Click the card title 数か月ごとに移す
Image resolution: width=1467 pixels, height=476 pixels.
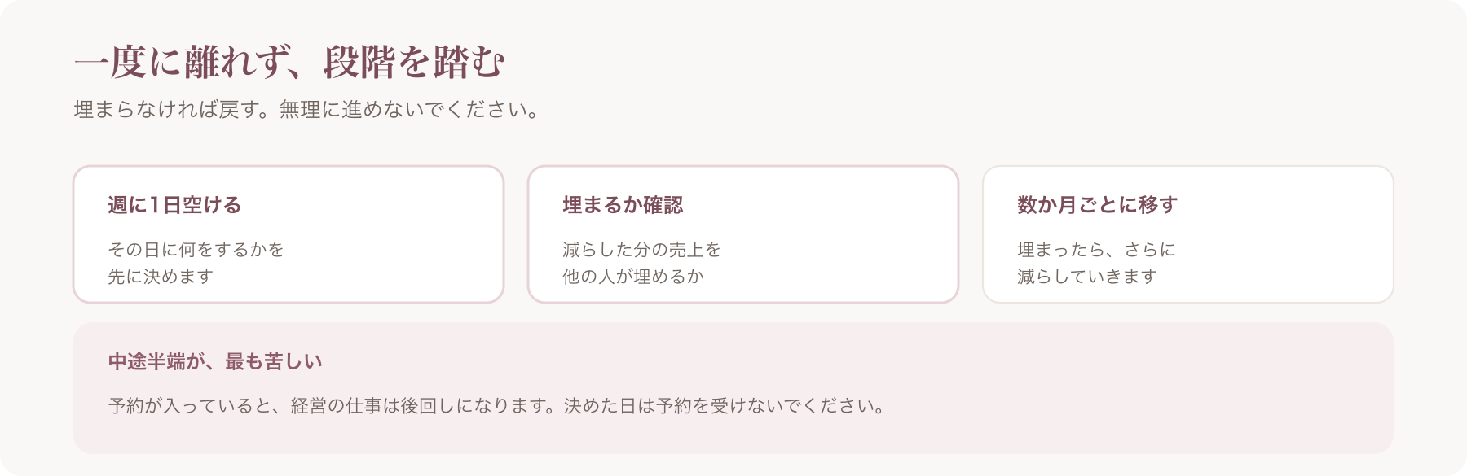pyautogui.click(x=1097, y=205)
